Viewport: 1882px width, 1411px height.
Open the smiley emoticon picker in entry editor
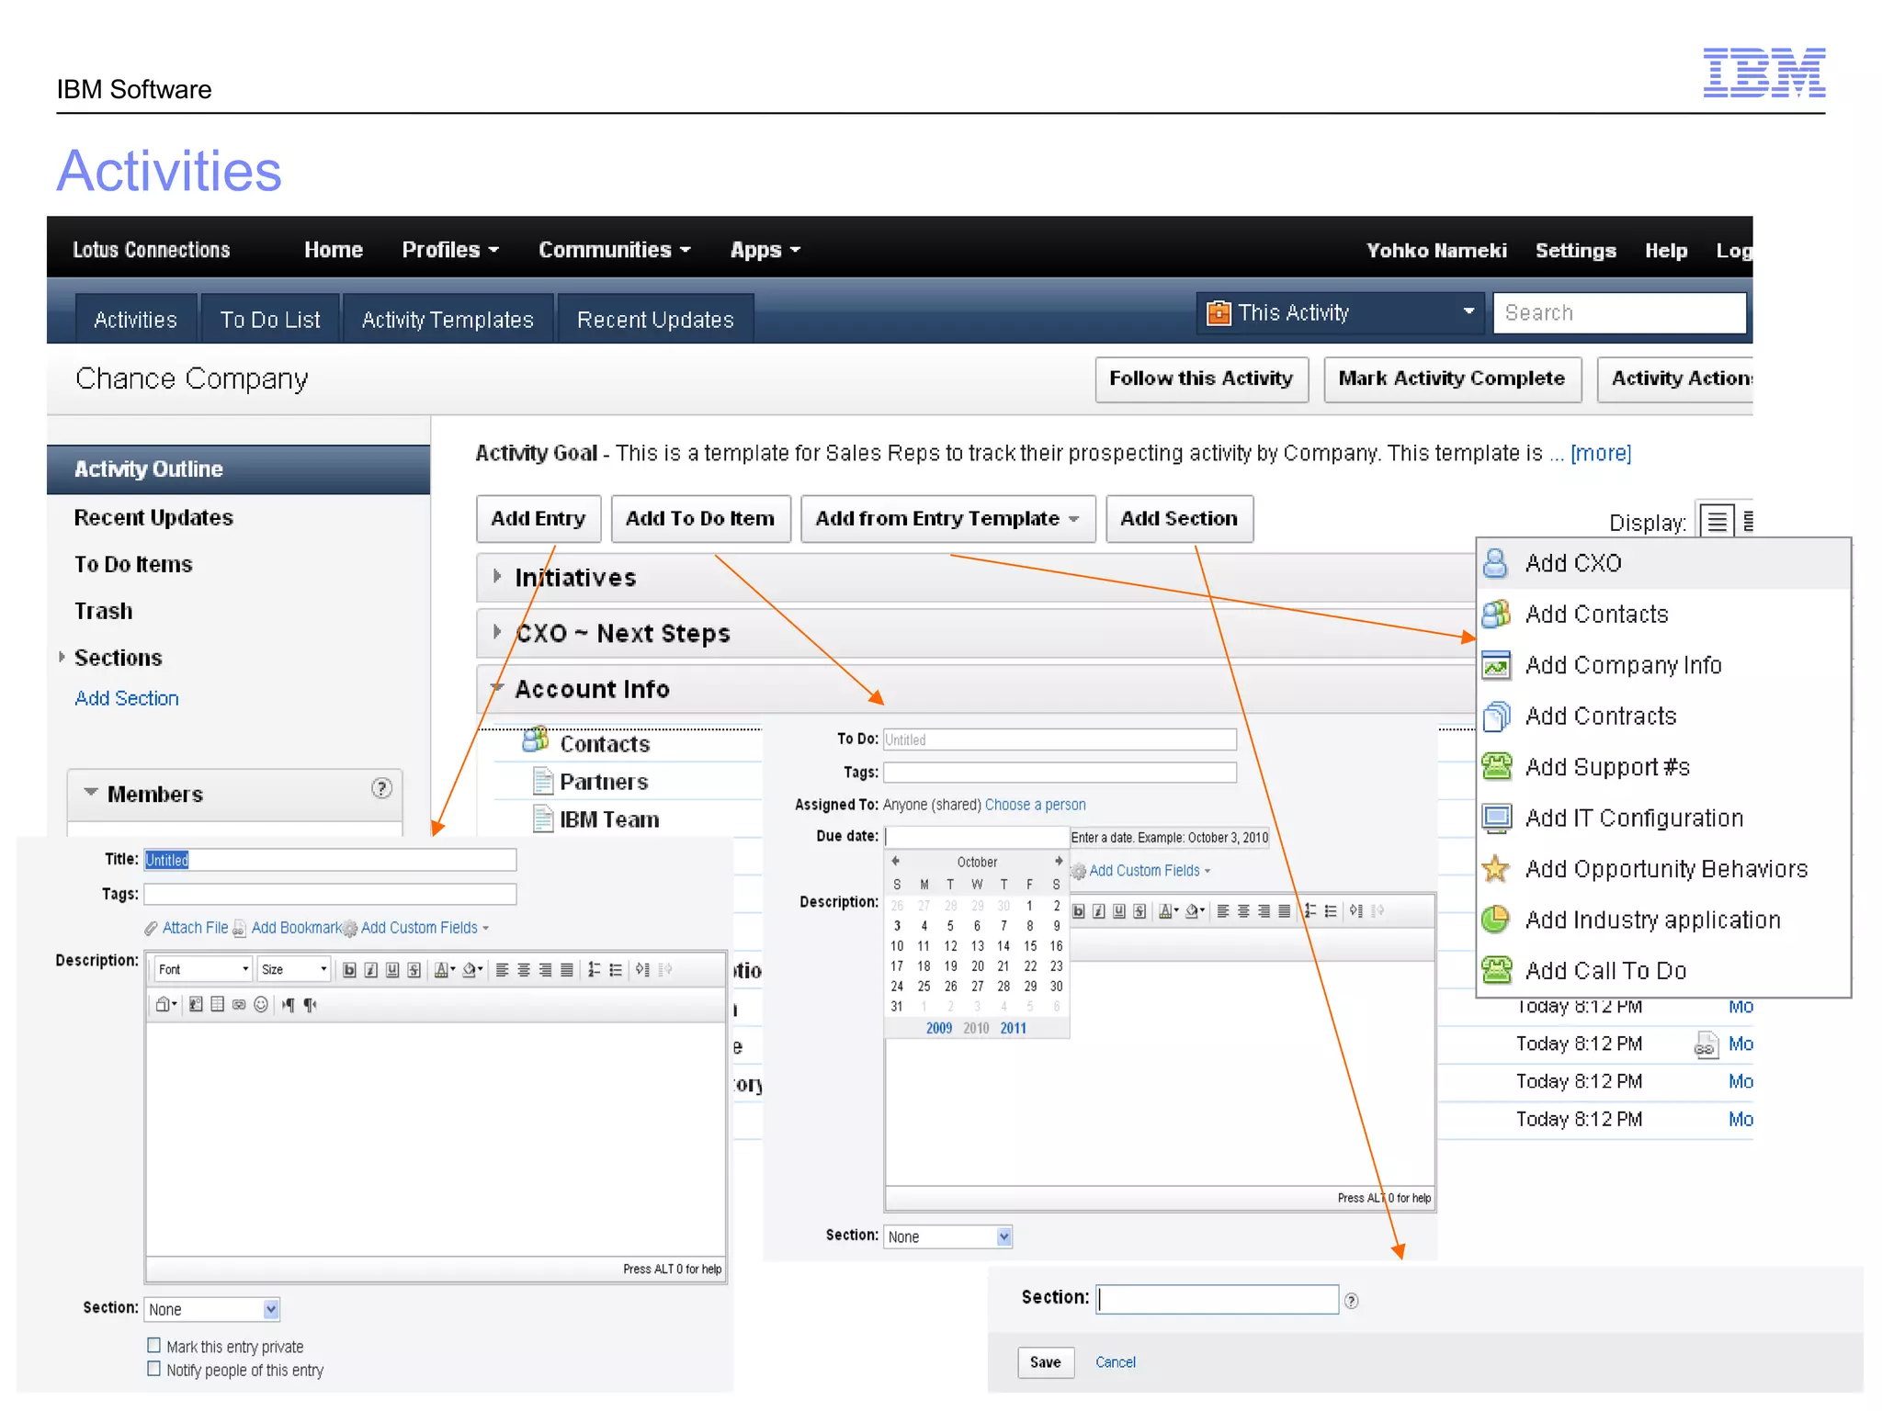(x=261, y=1005)
